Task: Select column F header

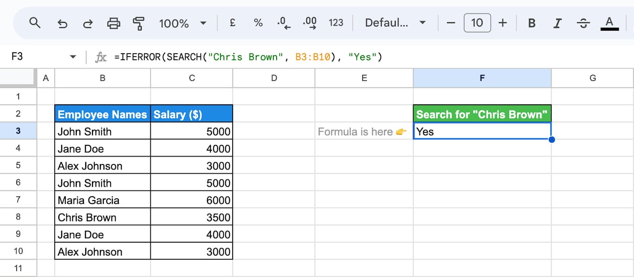Action: pyautogui.click(x=482, y=78)
